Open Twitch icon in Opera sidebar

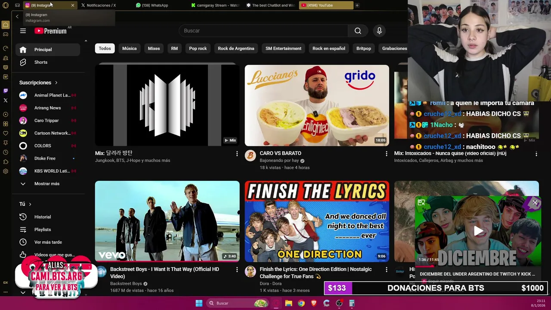click(6, 91)
